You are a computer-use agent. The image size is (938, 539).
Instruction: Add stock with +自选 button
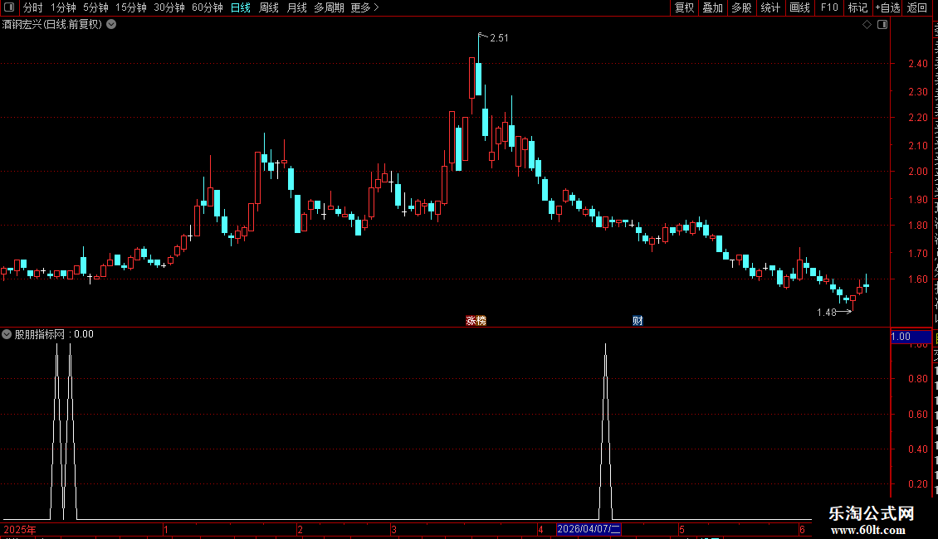tap(887, 7)
